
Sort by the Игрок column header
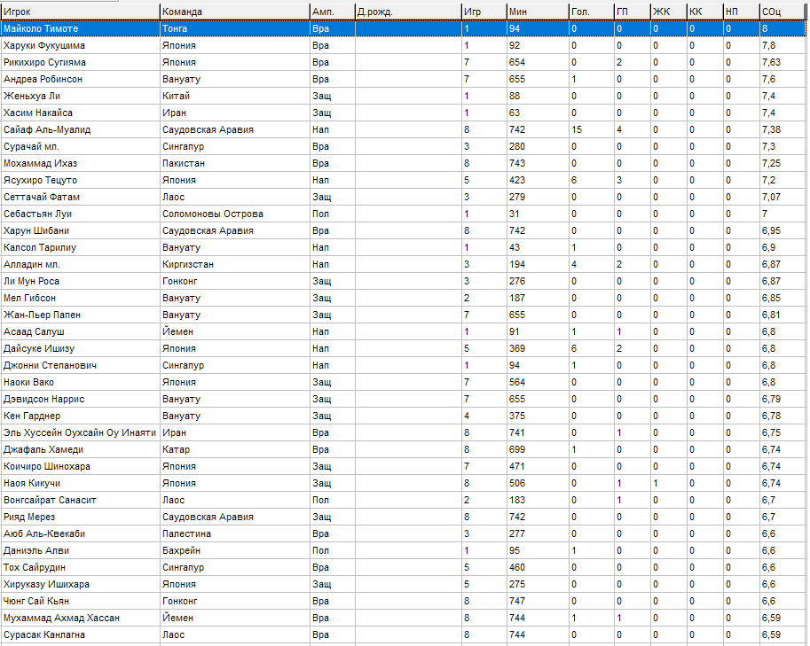(x=80, y=12)
